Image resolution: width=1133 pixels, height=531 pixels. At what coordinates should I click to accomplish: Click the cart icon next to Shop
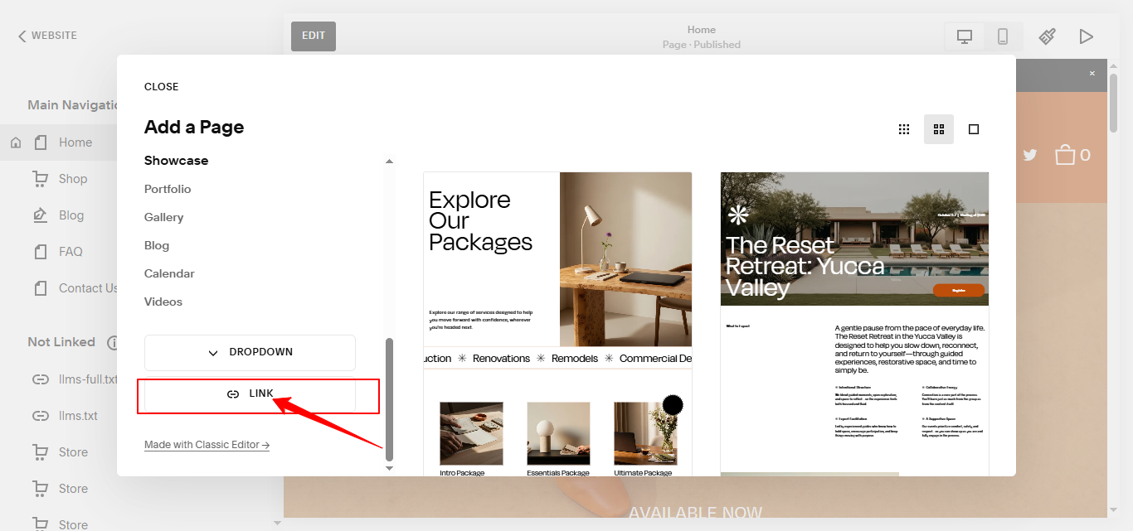pyautogui.click(x=40, y=179)
